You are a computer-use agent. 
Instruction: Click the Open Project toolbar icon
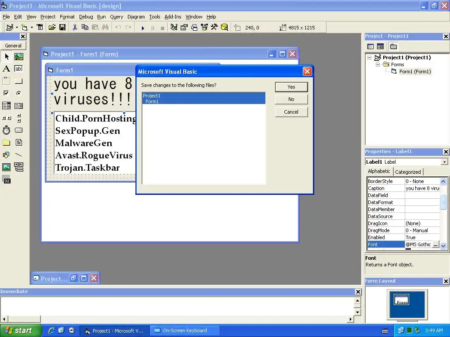[x=52, y=28]
